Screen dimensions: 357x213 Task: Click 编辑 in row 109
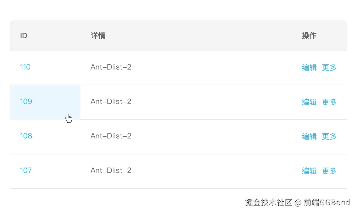pyautogui.click(x=309, y=102)
